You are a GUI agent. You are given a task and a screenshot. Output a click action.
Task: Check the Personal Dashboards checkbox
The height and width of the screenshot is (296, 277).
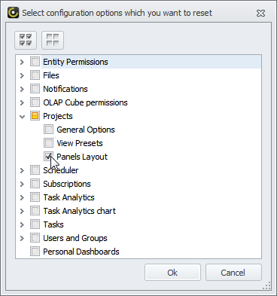tap(35, 252)
